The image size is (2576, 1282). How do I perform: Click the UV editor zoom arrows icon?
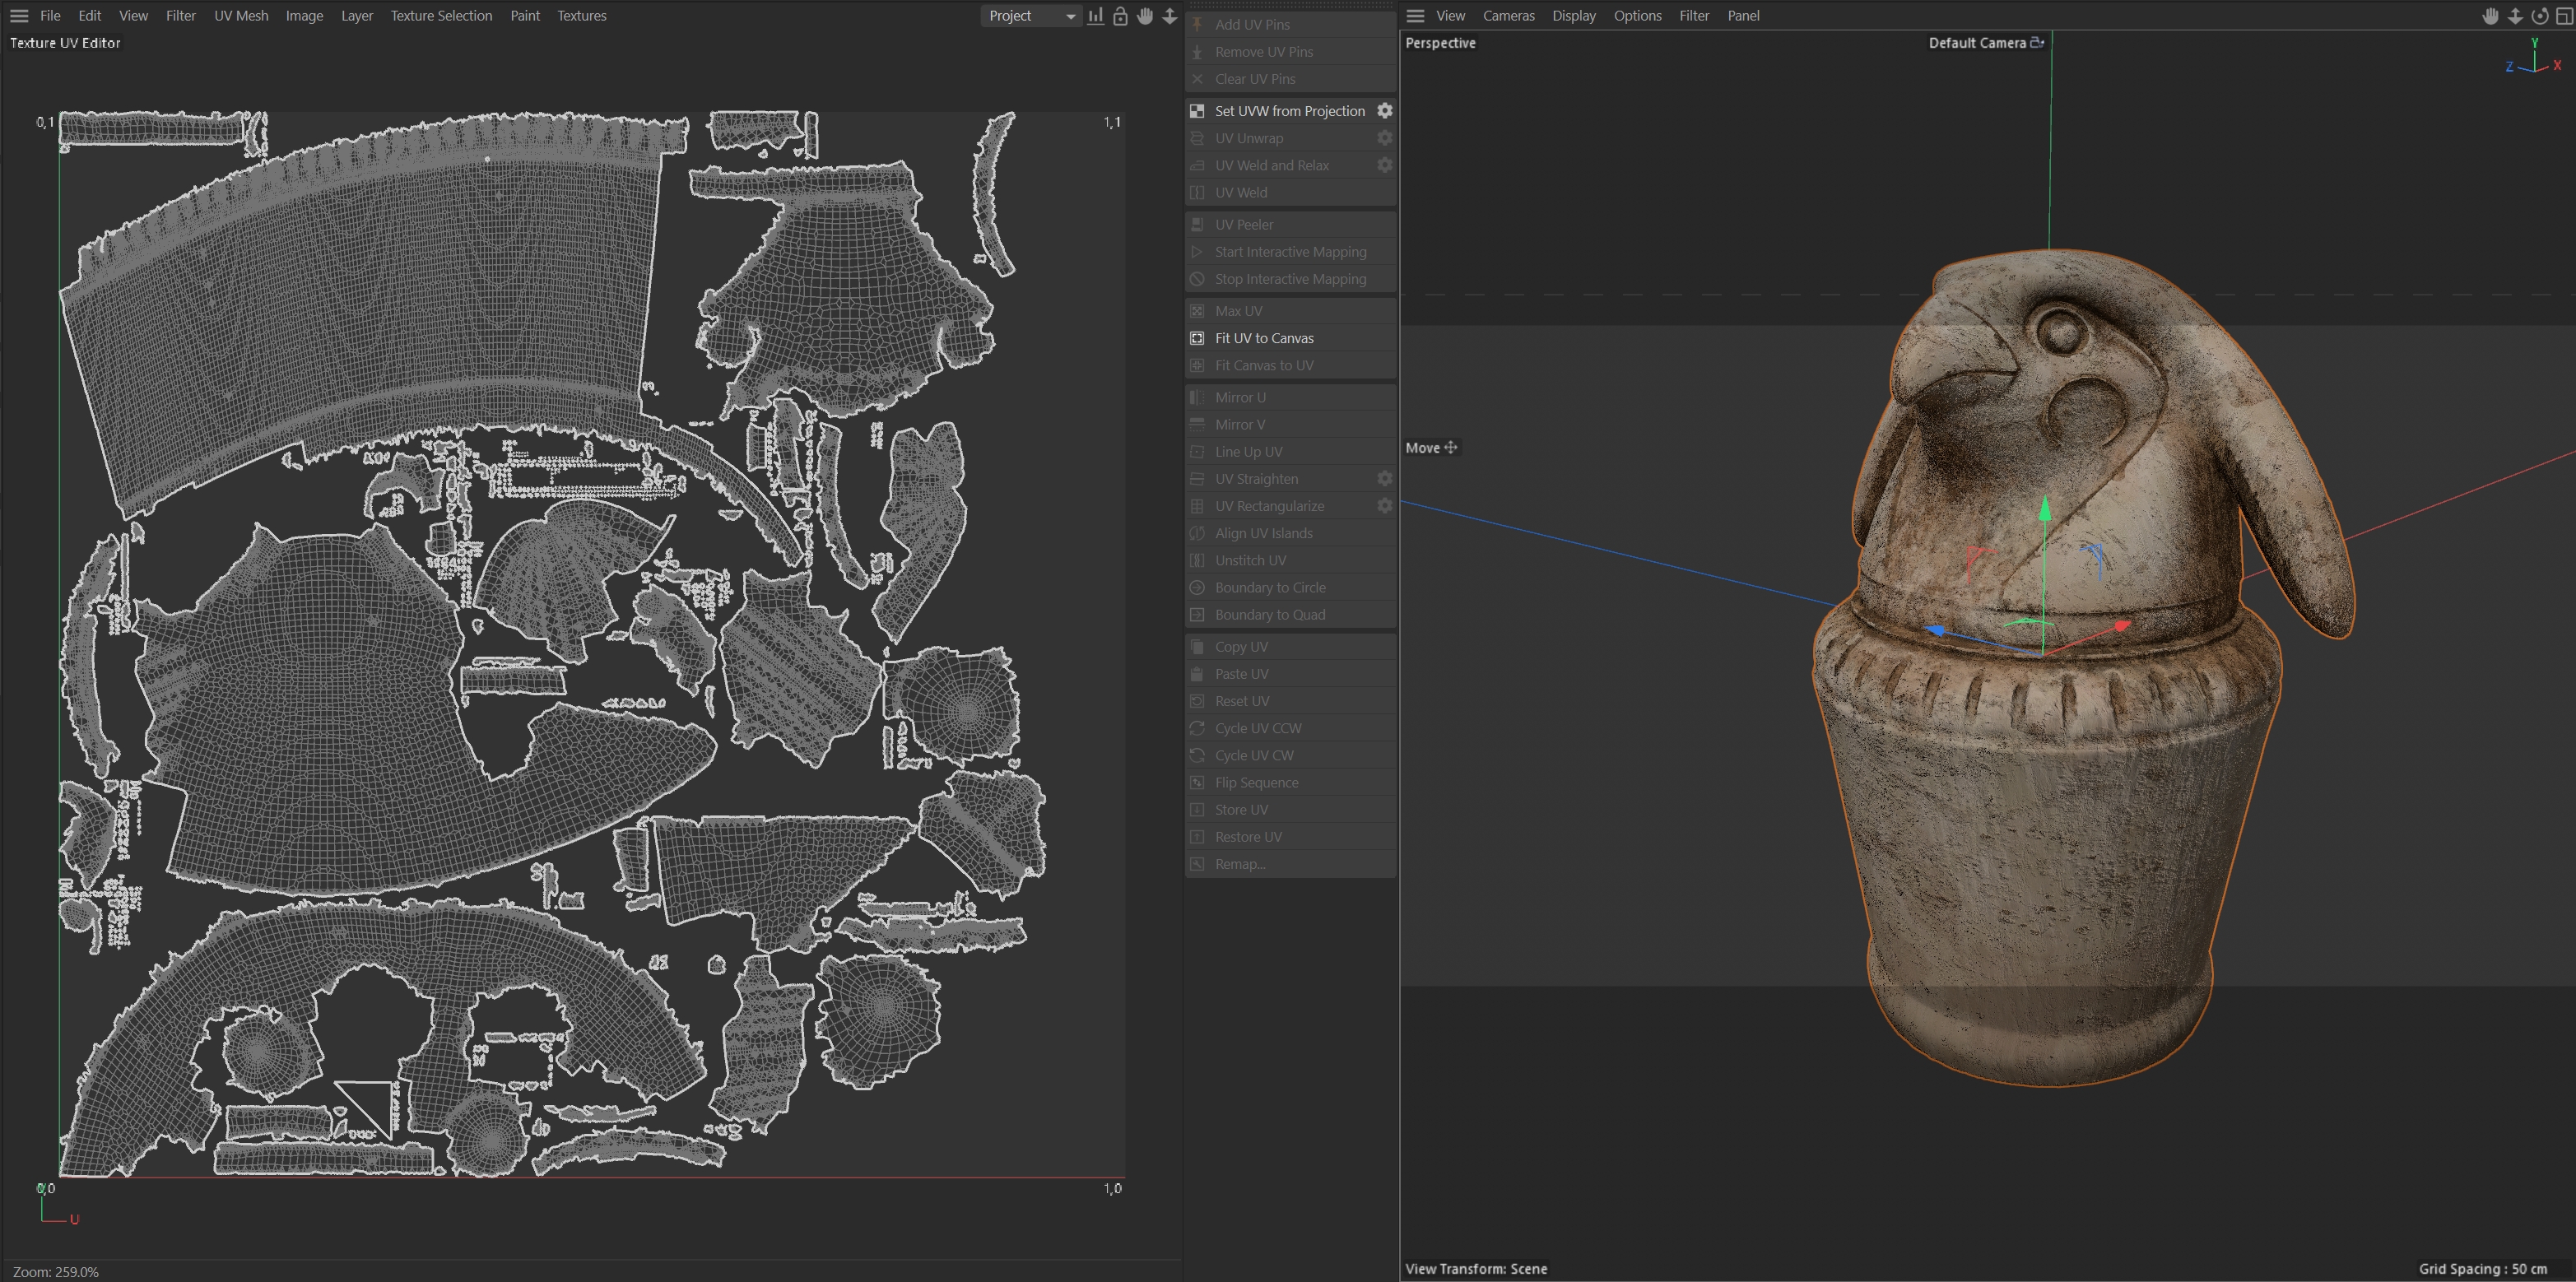1169,16
